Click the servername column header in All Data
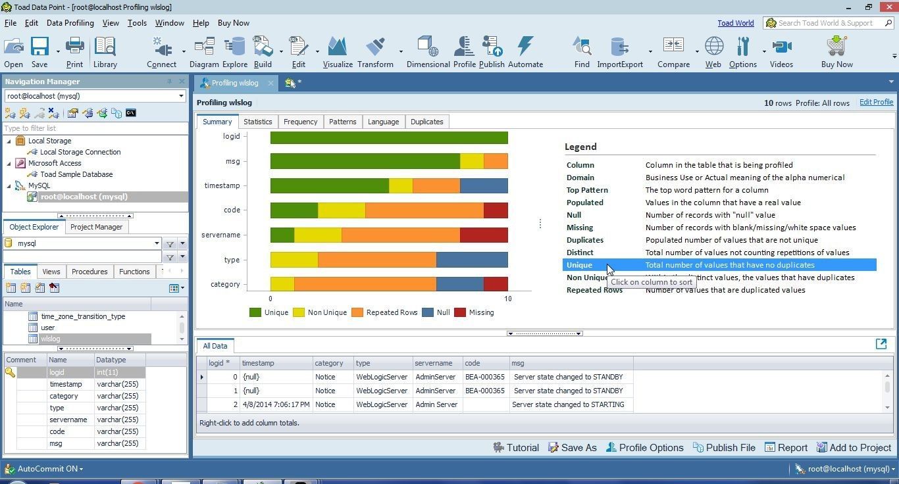The height and width of the screenshot is (484, 899). [x=437, y=363]
